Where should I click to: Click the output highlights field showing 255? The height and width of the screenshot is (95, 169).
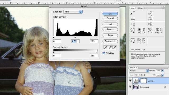click(94, 55)
